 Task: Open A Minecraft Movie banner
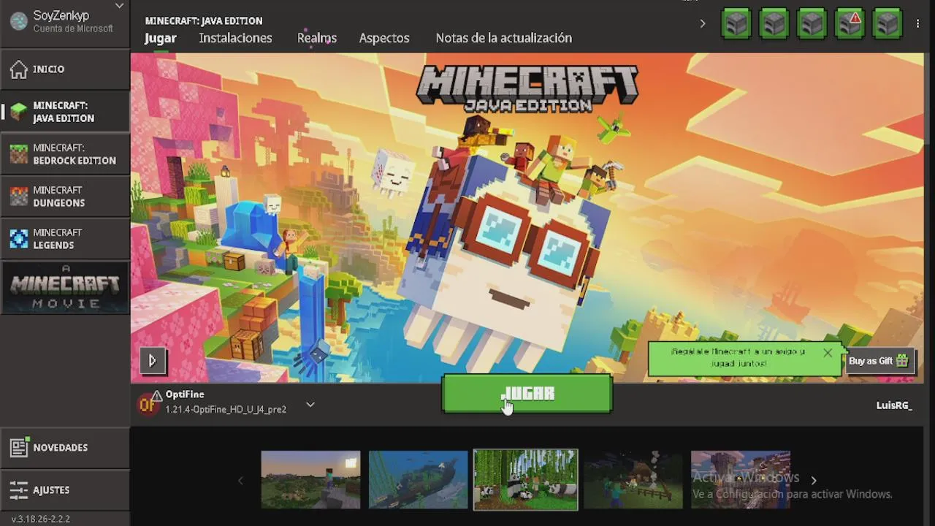(65, 288)
